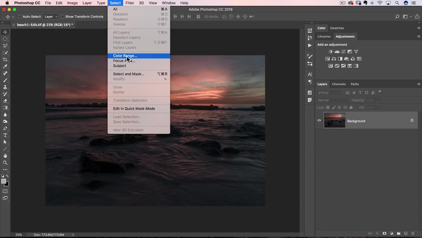Image resolution: width=422 pixels, height=238 pixels.
Task: Choose Color Range from the Select menu
Action: 139,56
